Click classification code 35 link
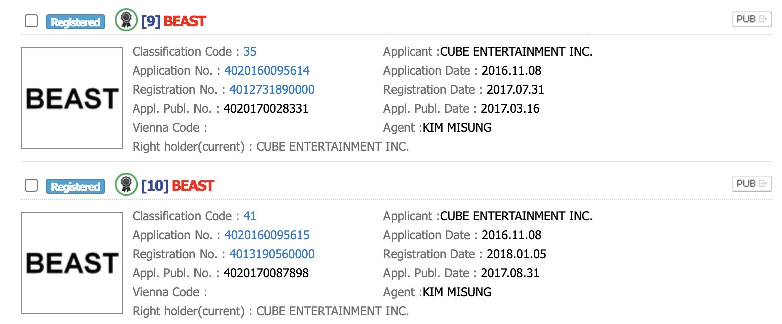 coord(250,52)
